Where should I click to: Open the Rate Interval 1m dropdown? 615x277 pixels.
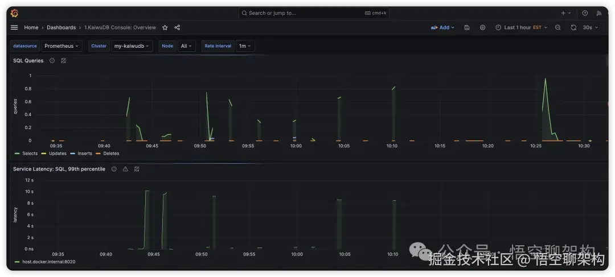[245, 46]
